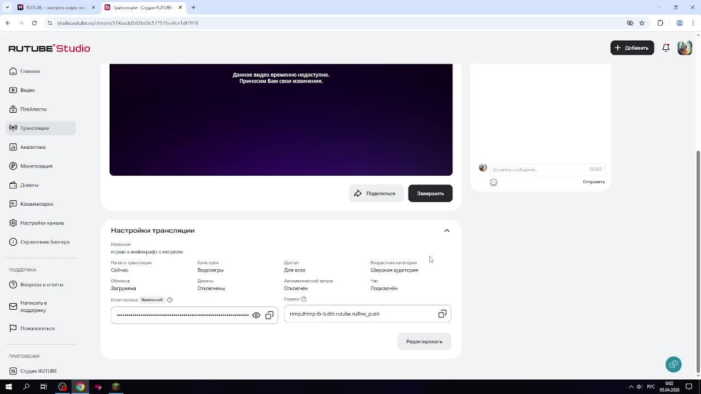
Task: Click stream title играю в майнкрафт
Action: 147,252
